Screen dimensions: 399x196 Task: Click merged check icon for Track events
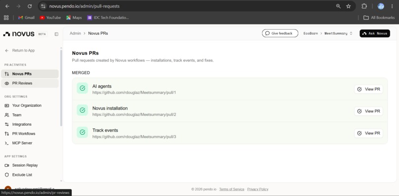click(82, 132)
